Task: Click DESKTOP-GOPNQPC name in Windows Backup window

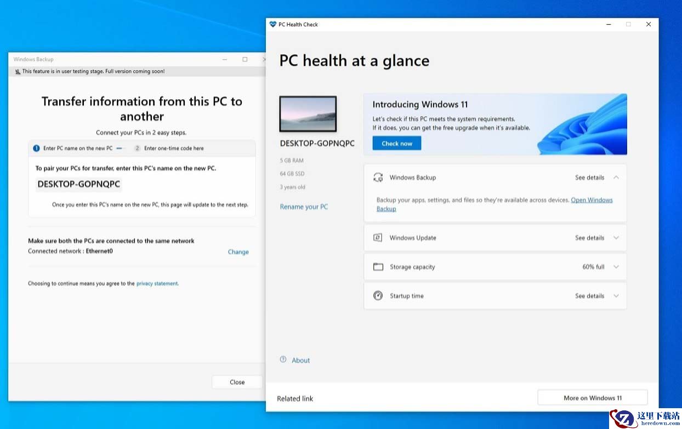Action: [78, 184]
